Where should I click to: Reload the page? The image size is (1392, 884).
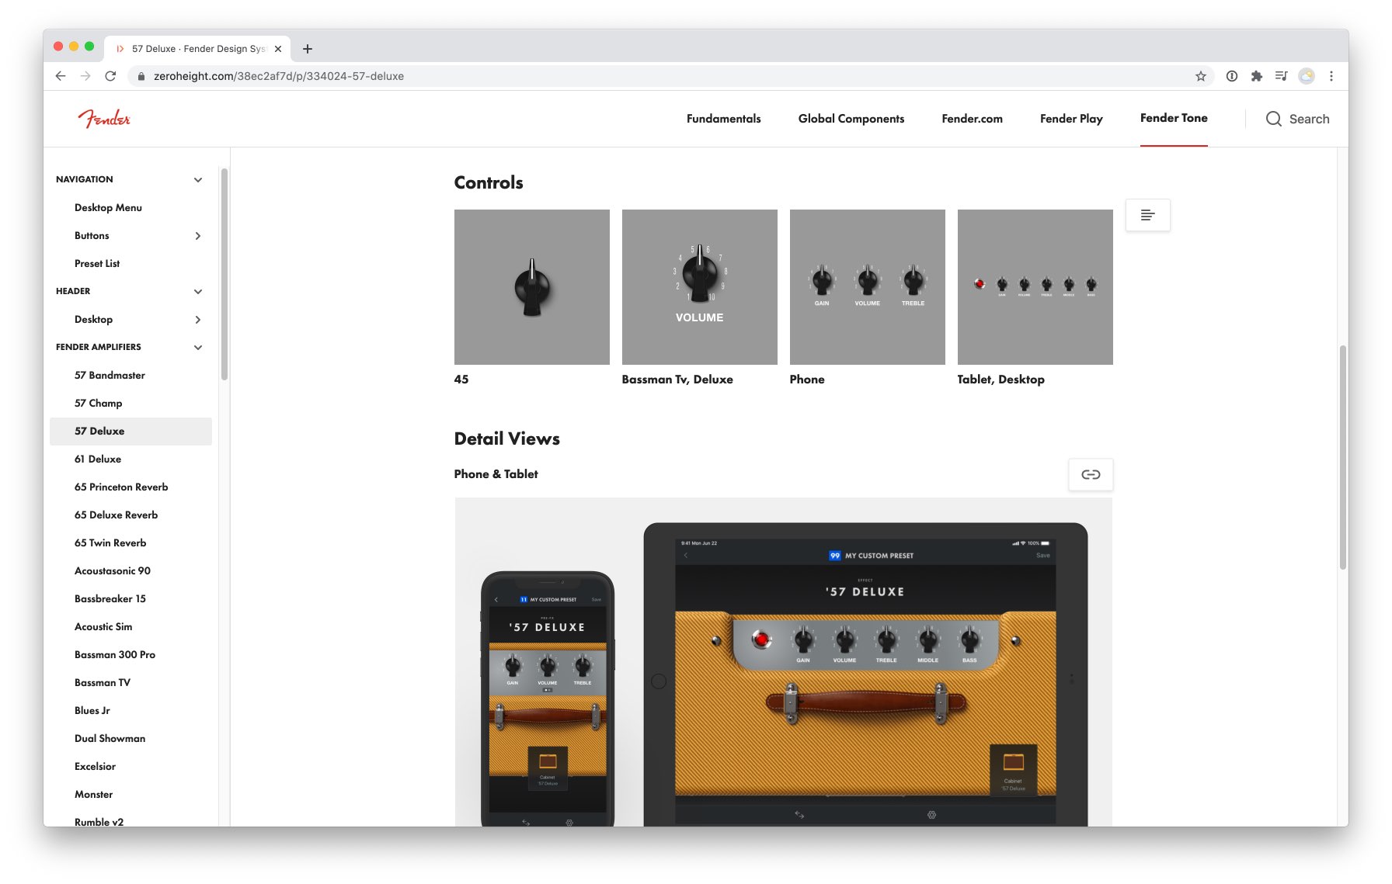(x=110, y=76)
